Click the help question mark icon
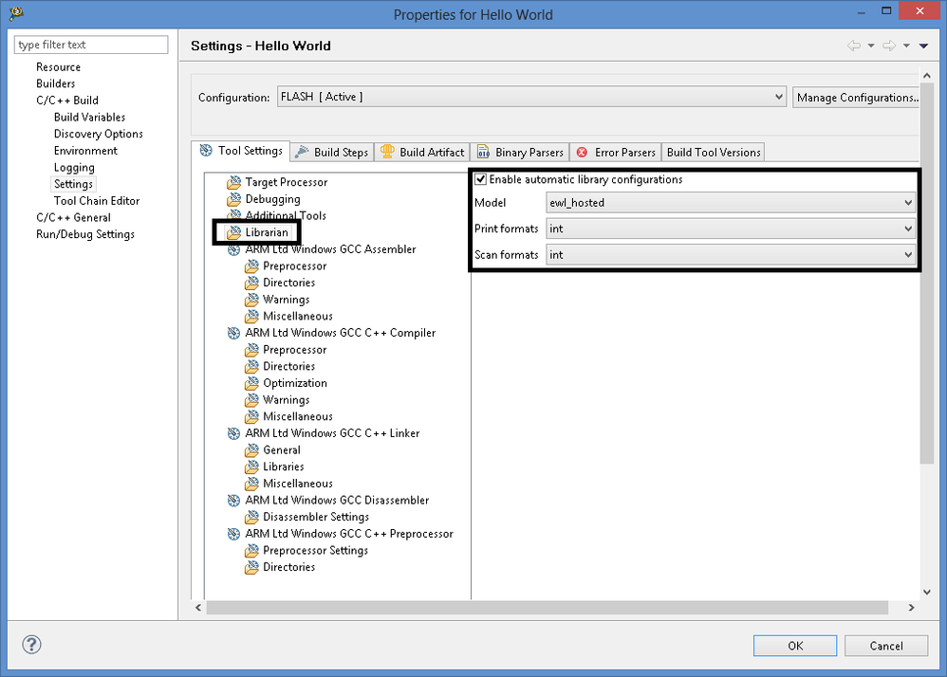The width and height of the screenshot is (947, 677). tap(31, 645)
